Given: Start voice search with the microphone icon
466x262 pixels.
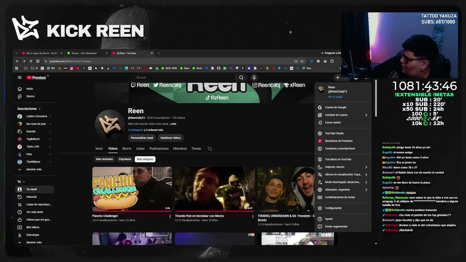Looking at the screenshot, I should pos(254,78).
